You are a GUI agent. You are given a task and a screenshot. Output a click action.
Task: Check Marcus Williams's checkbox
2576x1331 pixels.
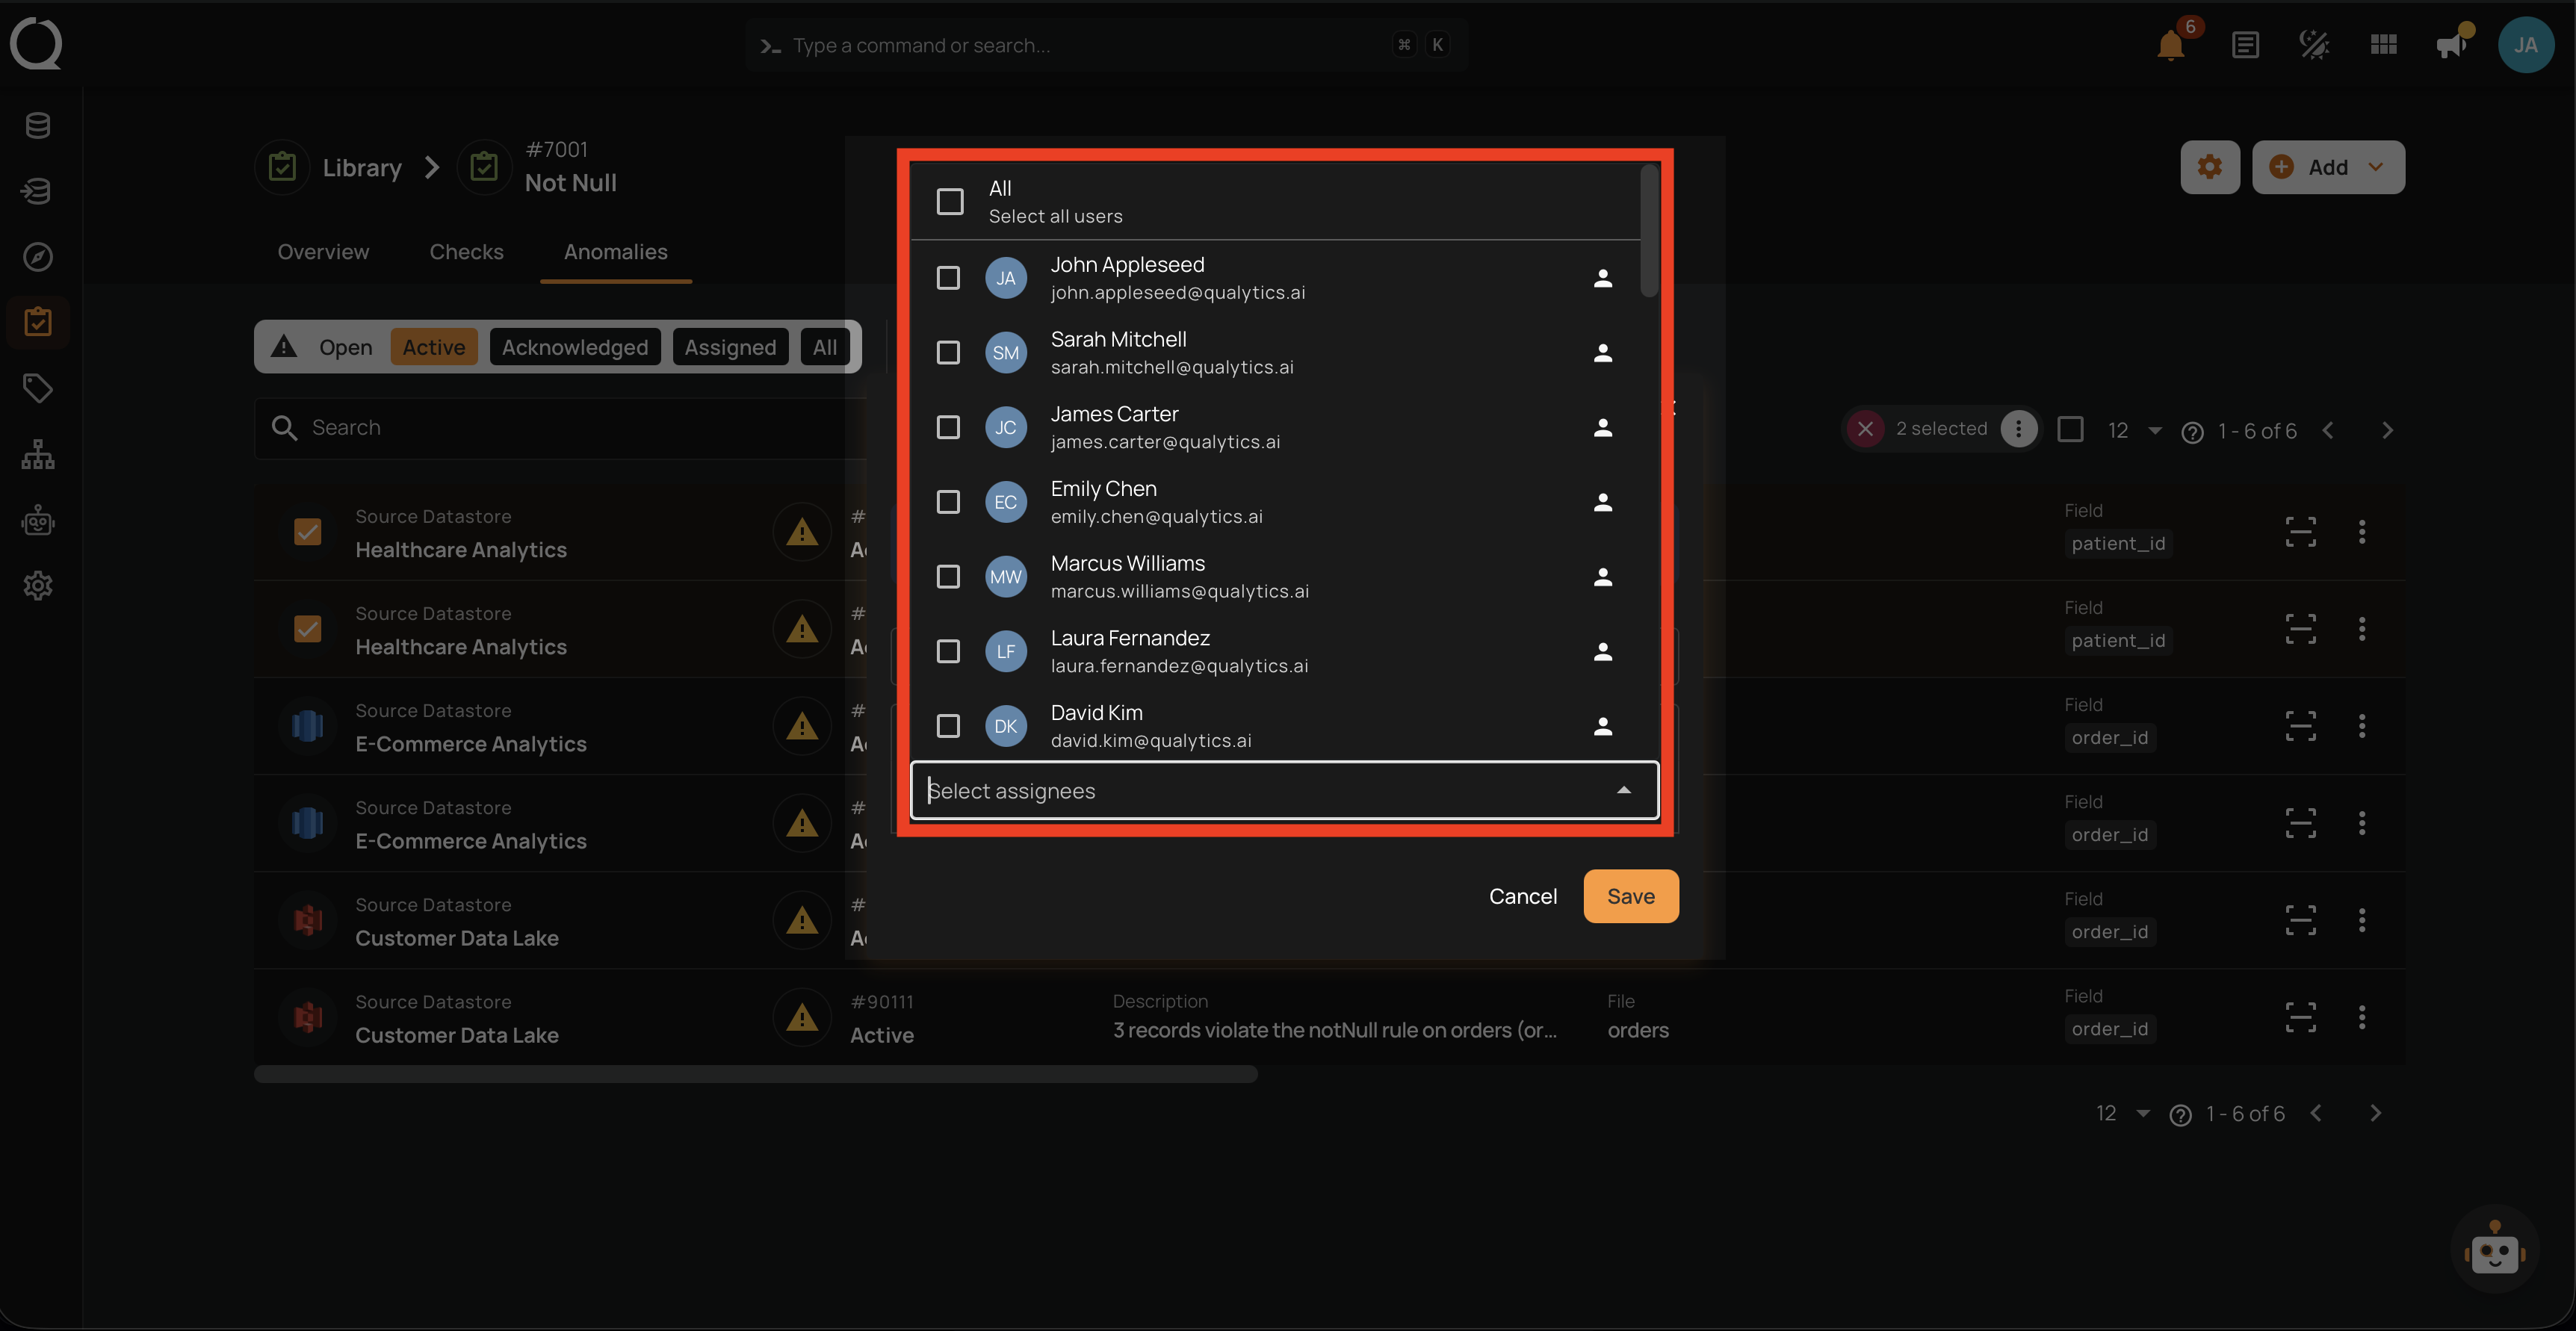pos(948,577)
